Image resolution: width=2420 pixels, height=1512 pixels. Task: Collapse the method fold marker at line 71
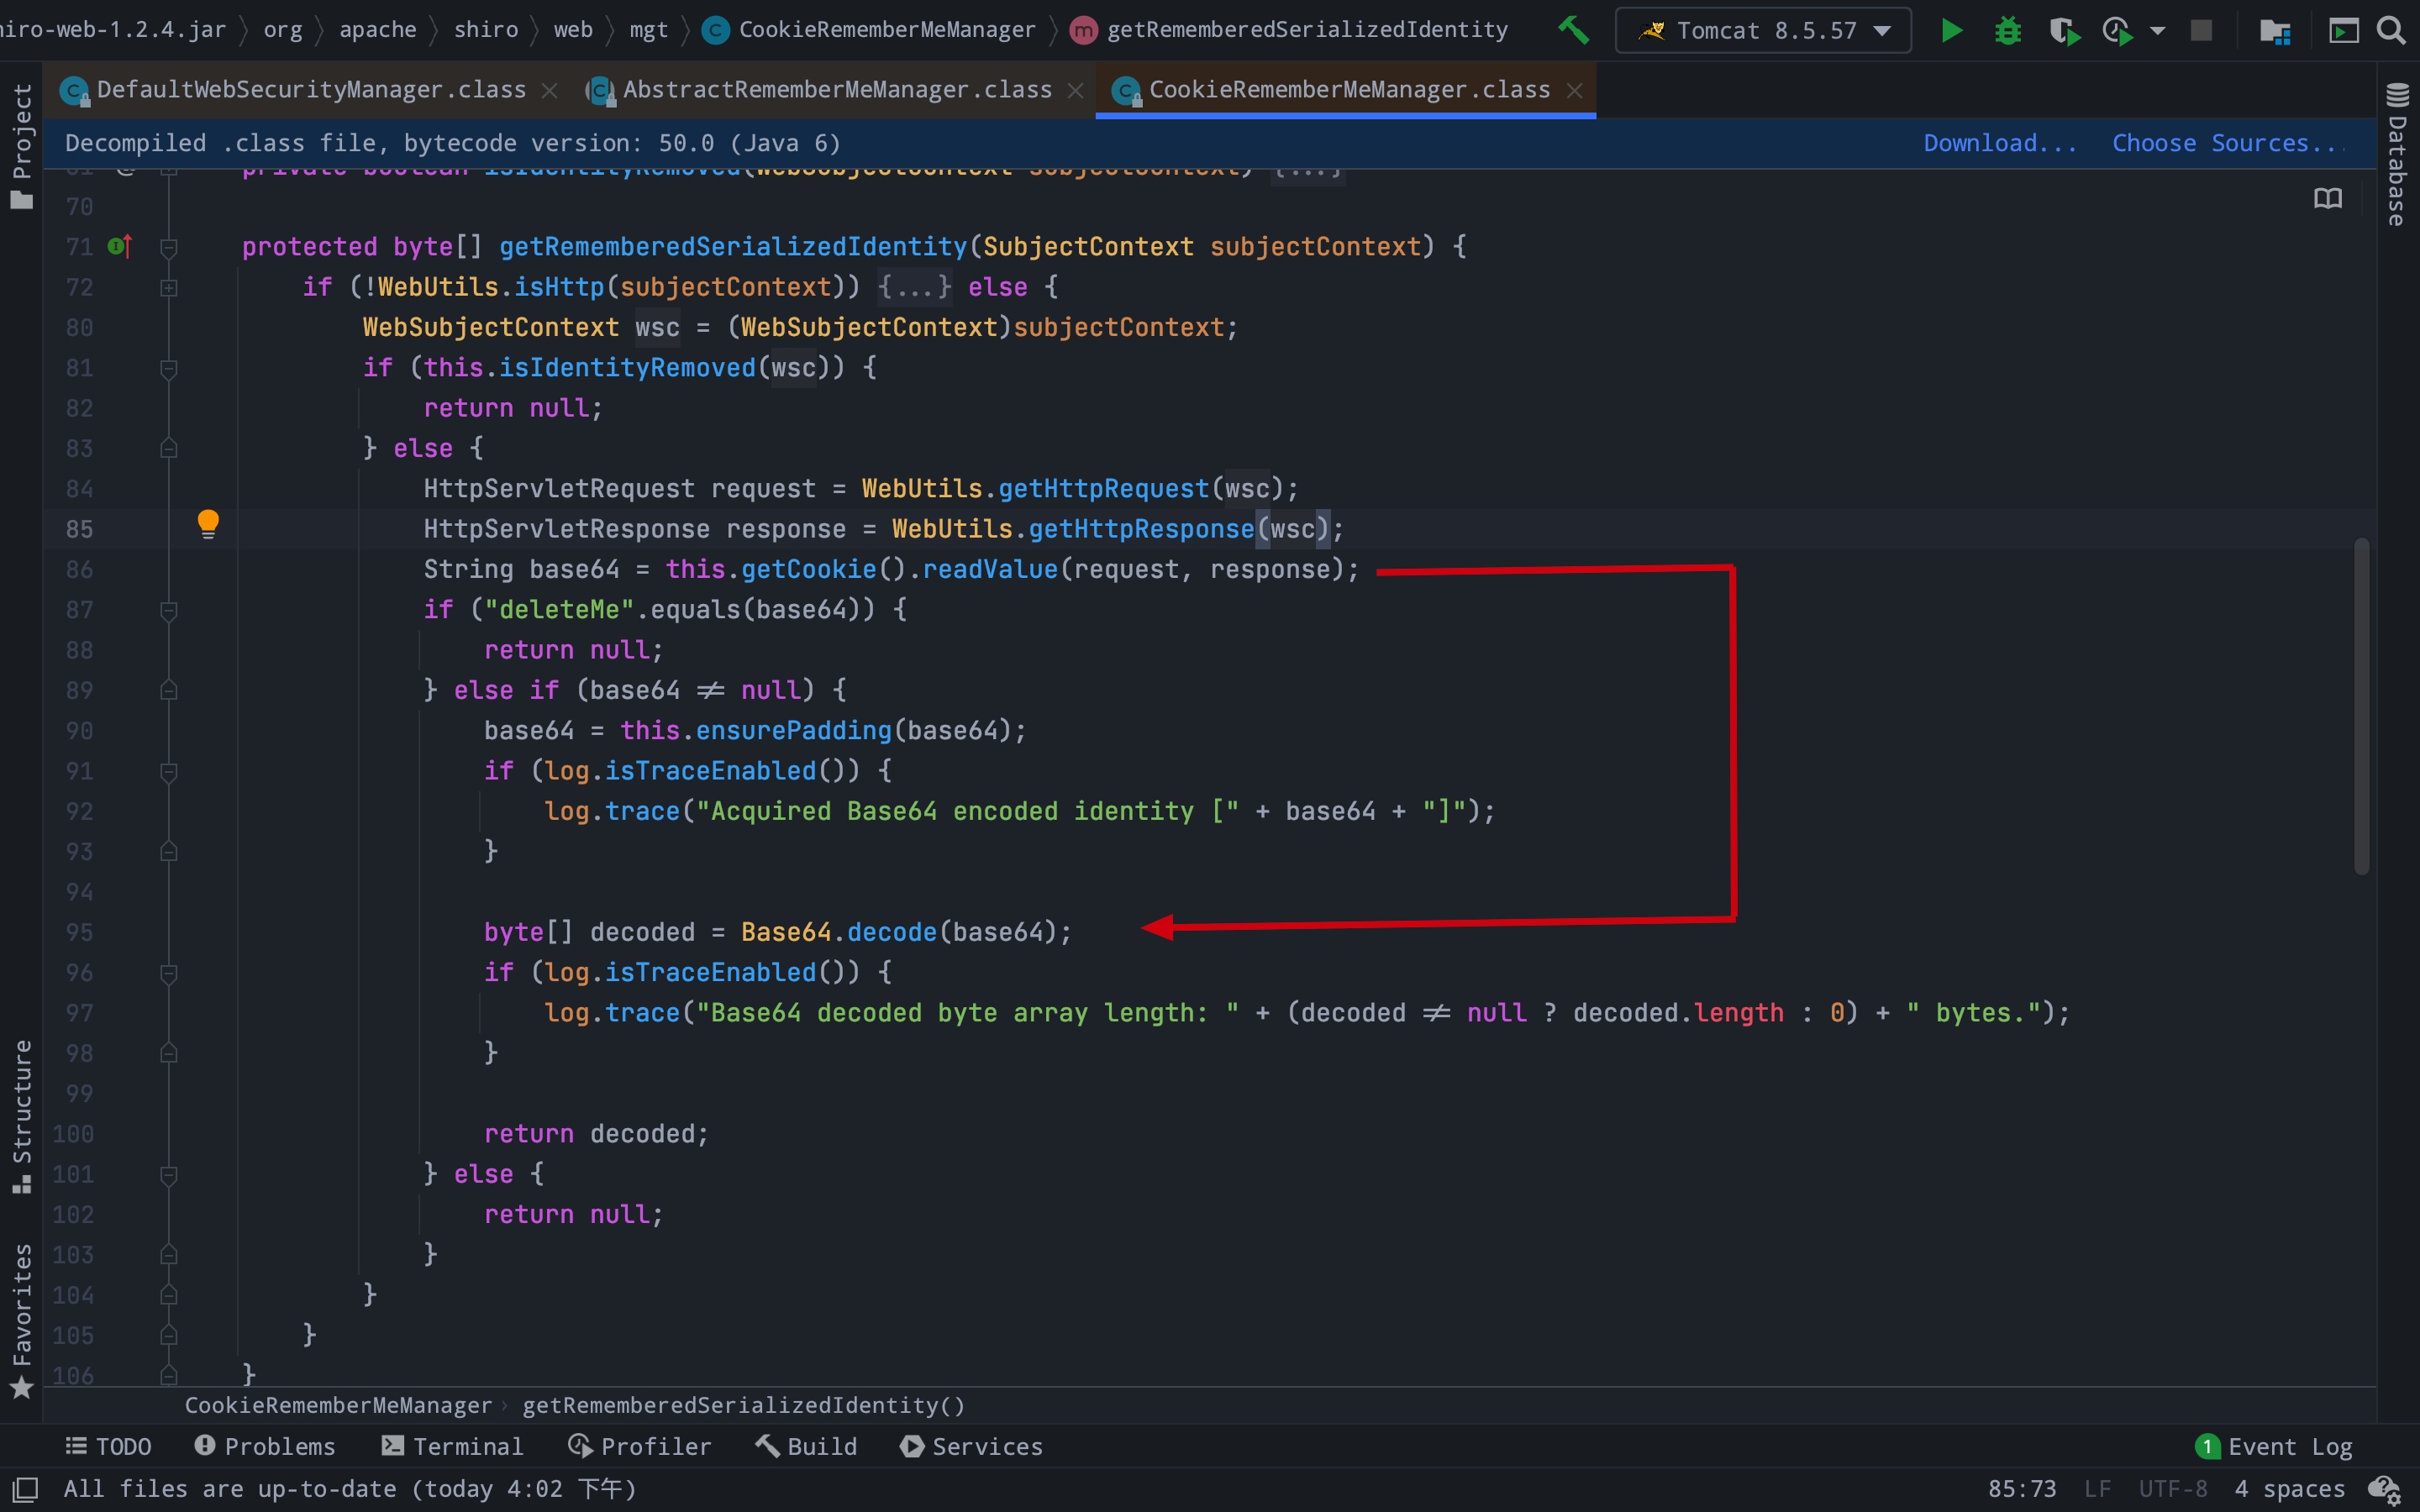pos(169,248)
